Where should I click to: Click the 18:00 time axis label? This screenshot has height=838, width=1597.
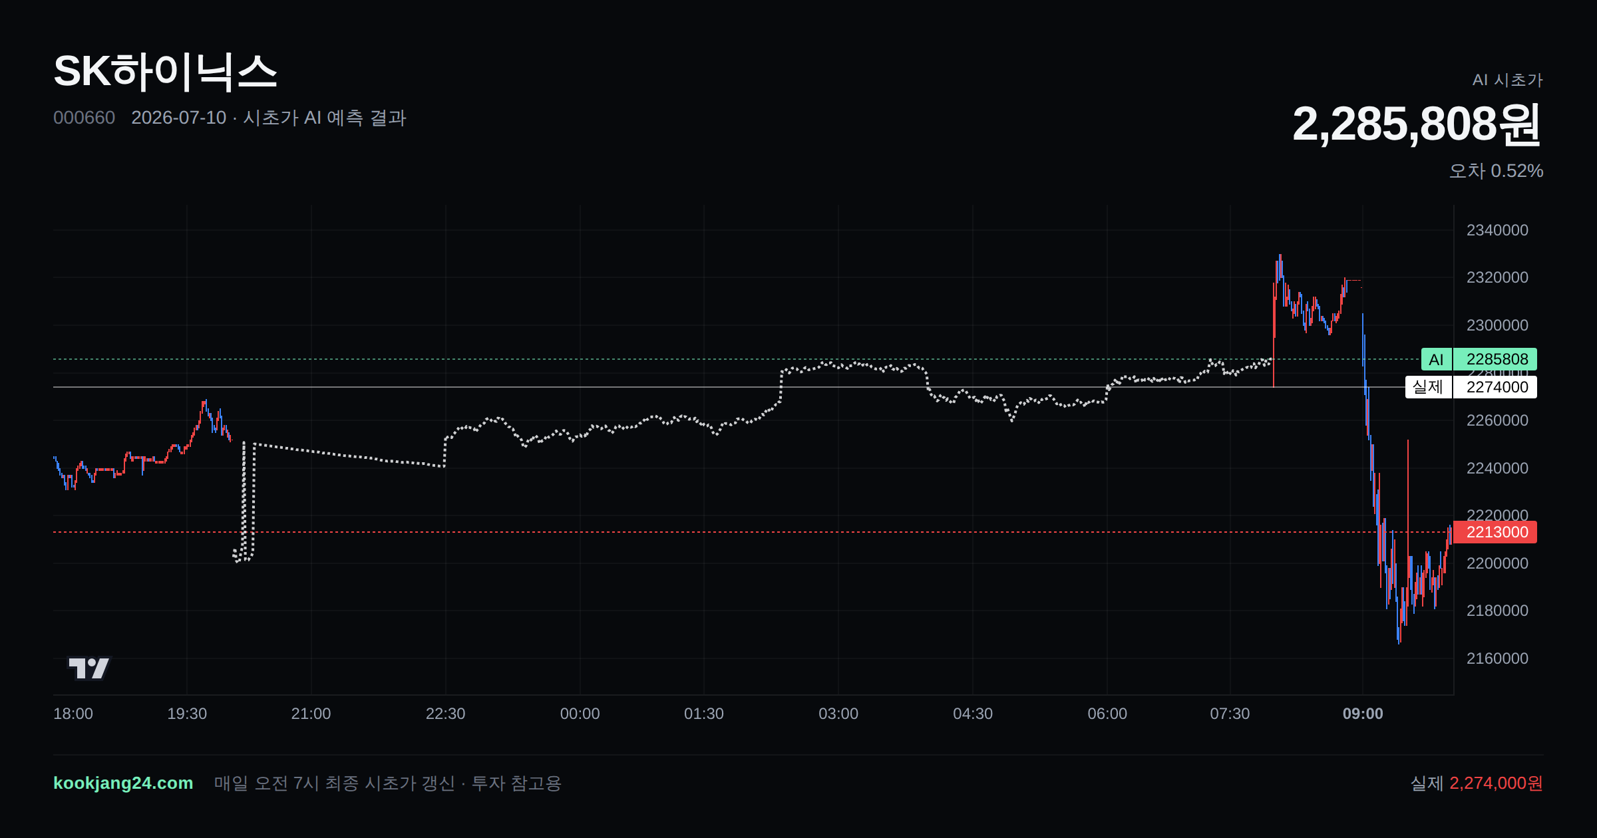coord(73,714)
